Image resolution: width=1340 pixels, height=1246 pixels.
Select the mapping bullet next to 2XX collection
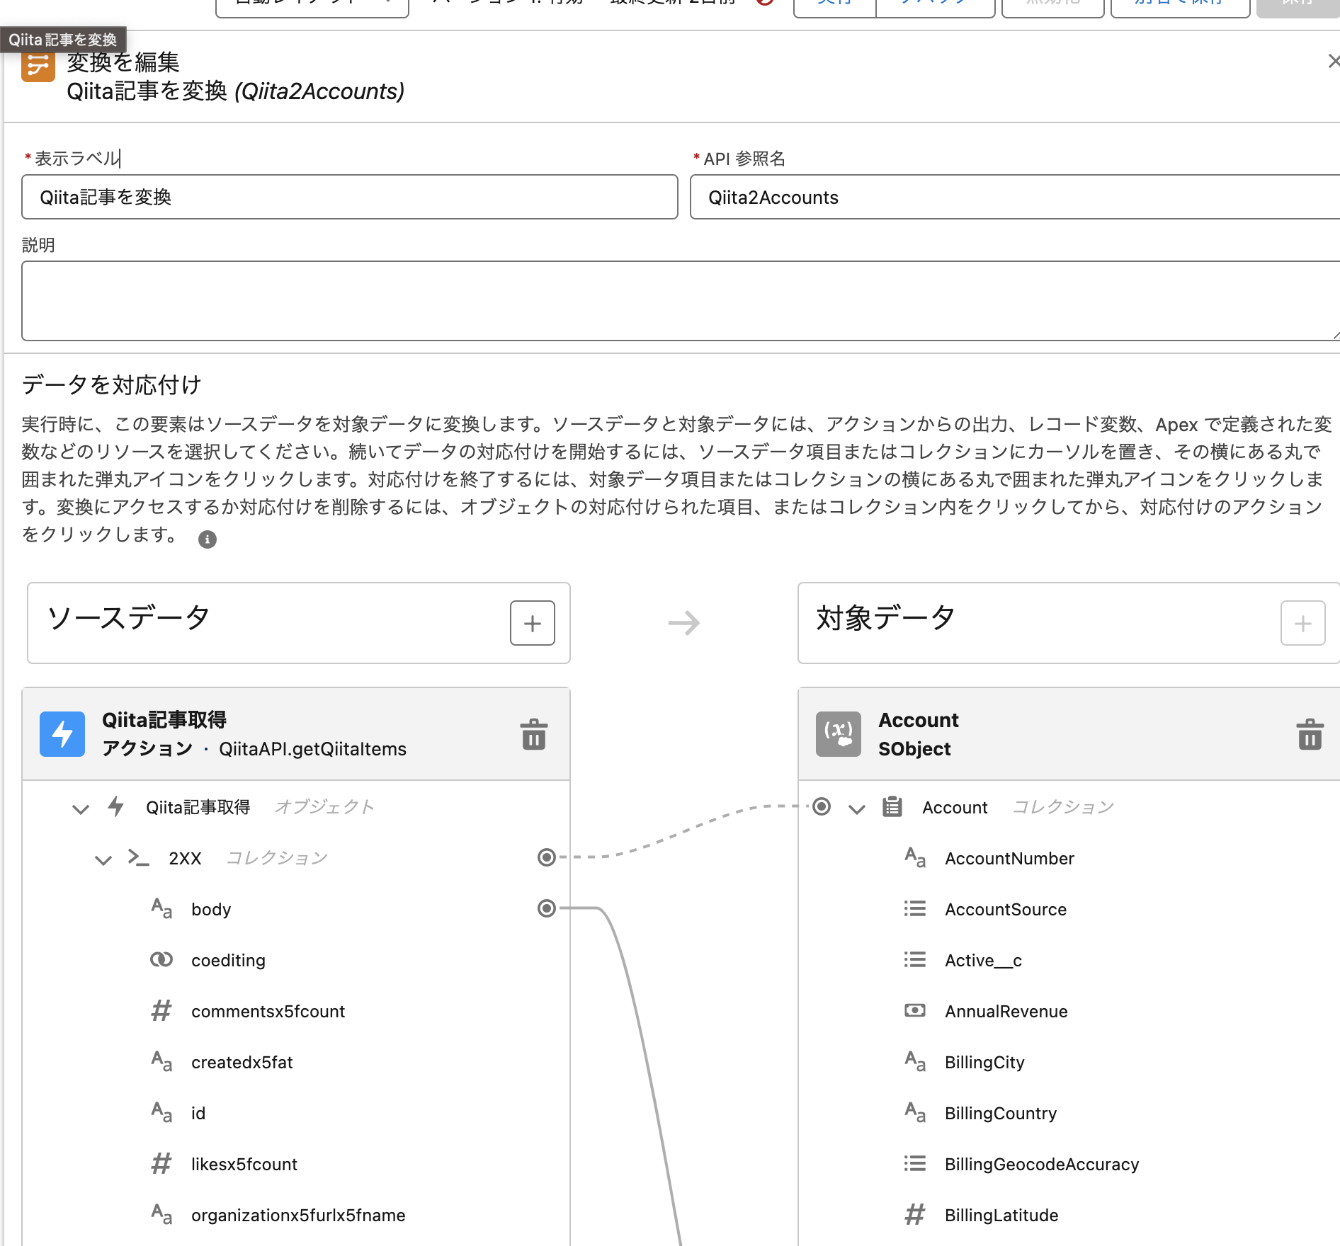click(546, 858)
